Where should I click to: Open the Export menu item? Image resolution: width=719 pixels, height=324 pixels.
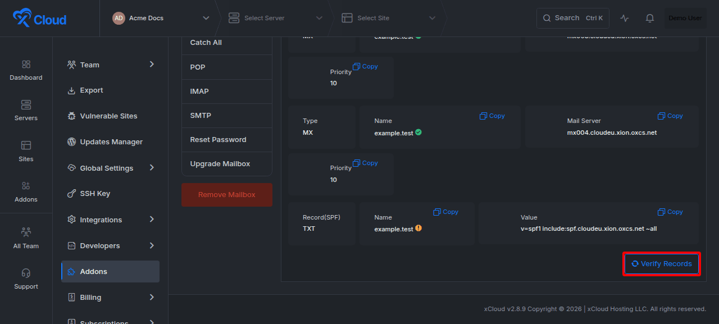(x=110, y=90)
